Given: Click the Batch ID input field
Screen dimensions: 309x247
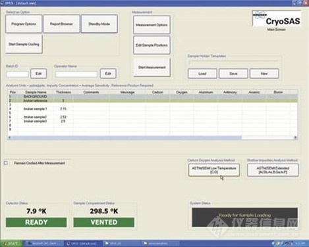Looking at the screenshot, I should click(x=17, y=74).
